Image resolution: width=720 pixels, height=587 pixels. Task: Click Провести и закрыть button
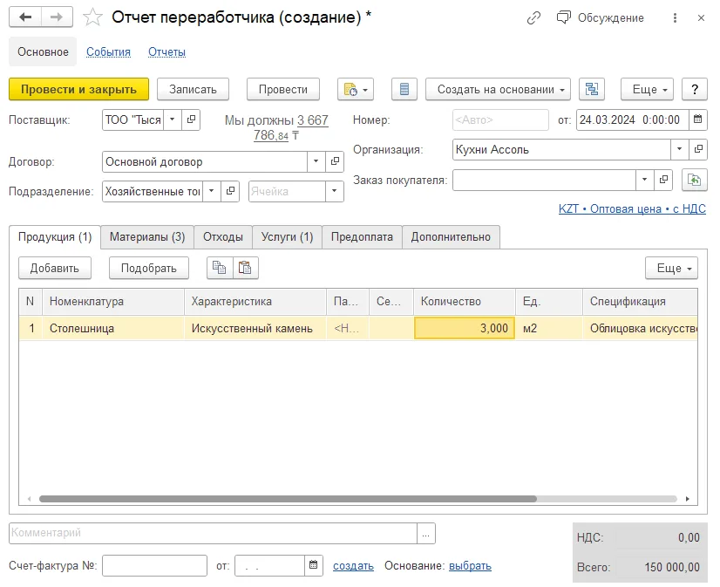tap(79, 89)
